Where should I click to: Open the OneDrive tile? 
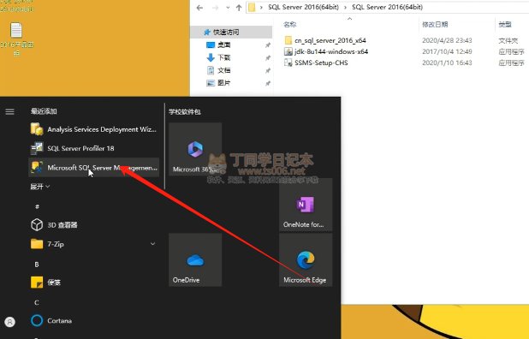(195, 260)
